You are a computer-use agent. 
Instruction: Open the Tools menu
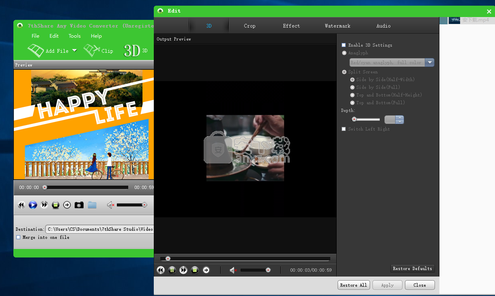[75, 36]
